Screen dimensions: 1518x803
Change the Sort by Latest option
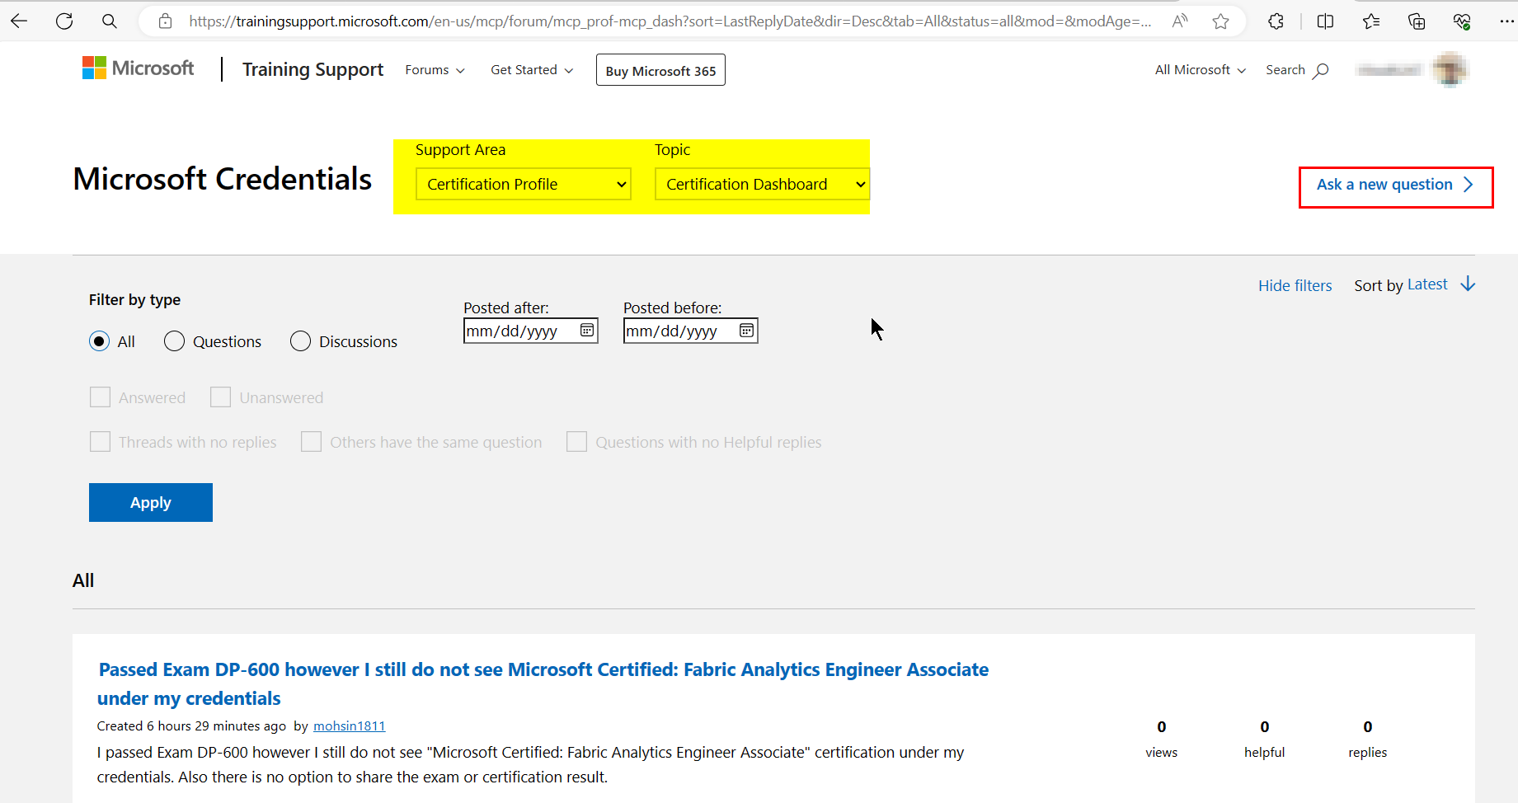1427,284
